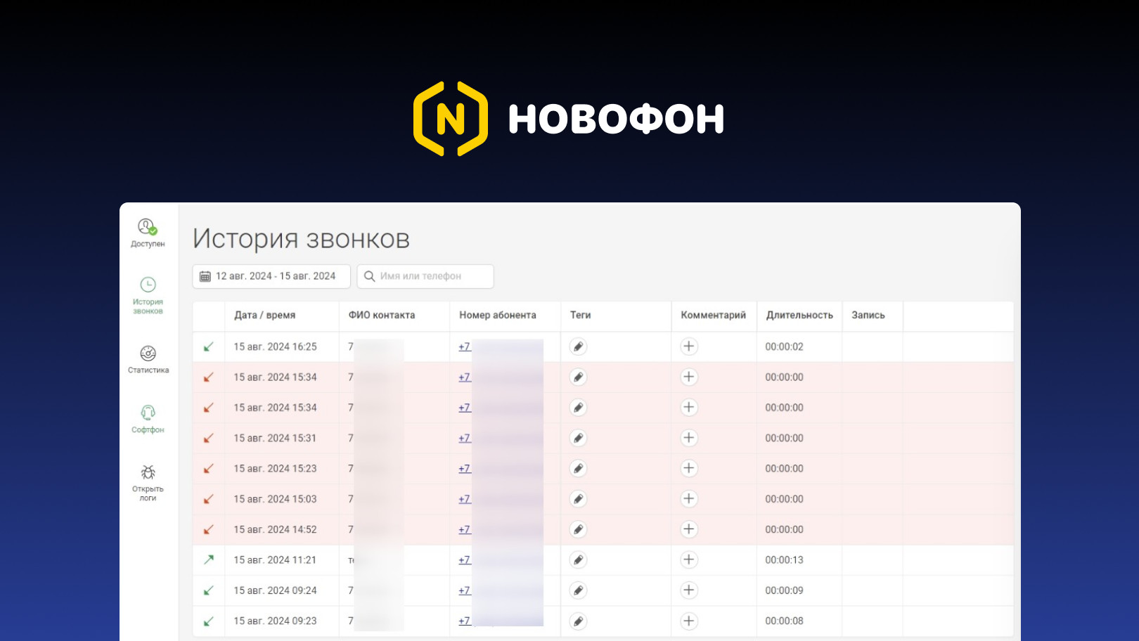This screenshot has width=1139, height=641.
Task: Click the ФИО контакта column header
Action: pyautogui.click(x=382, y=315)
